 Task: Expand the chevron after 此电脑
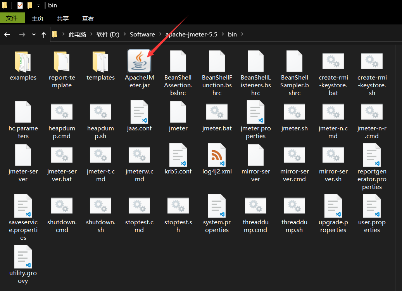click(91, 34)
